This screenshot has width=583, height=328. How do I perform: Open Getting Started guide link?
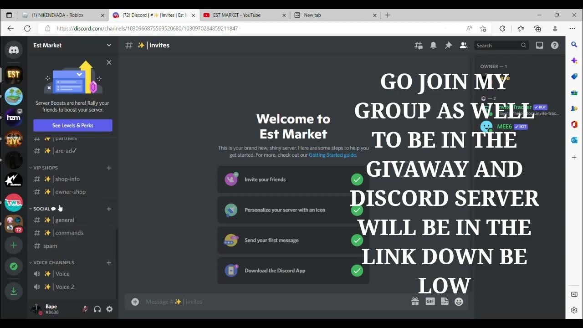point(332,155)
